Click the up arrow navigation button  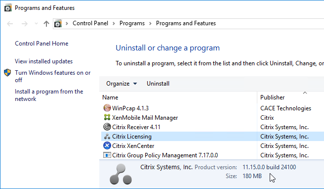pyautogui.click(x=46, y=24)
